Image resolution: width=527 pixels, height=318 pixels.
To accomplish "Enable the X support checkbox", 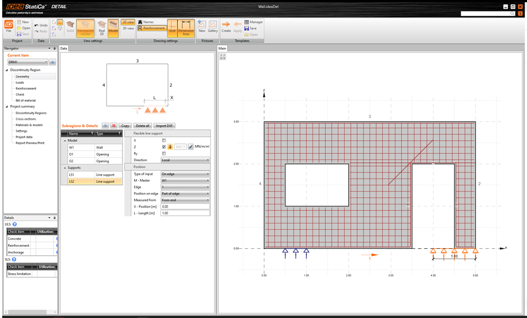I will [x=164, y=141].
